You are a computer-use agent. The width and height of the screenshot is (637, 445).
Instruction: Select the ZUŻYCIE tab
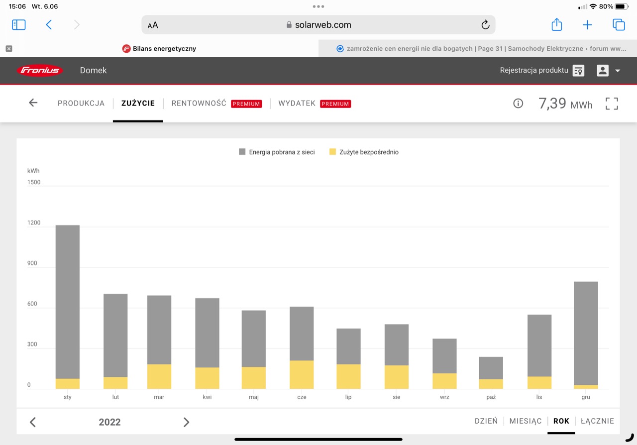coord(138,104)
